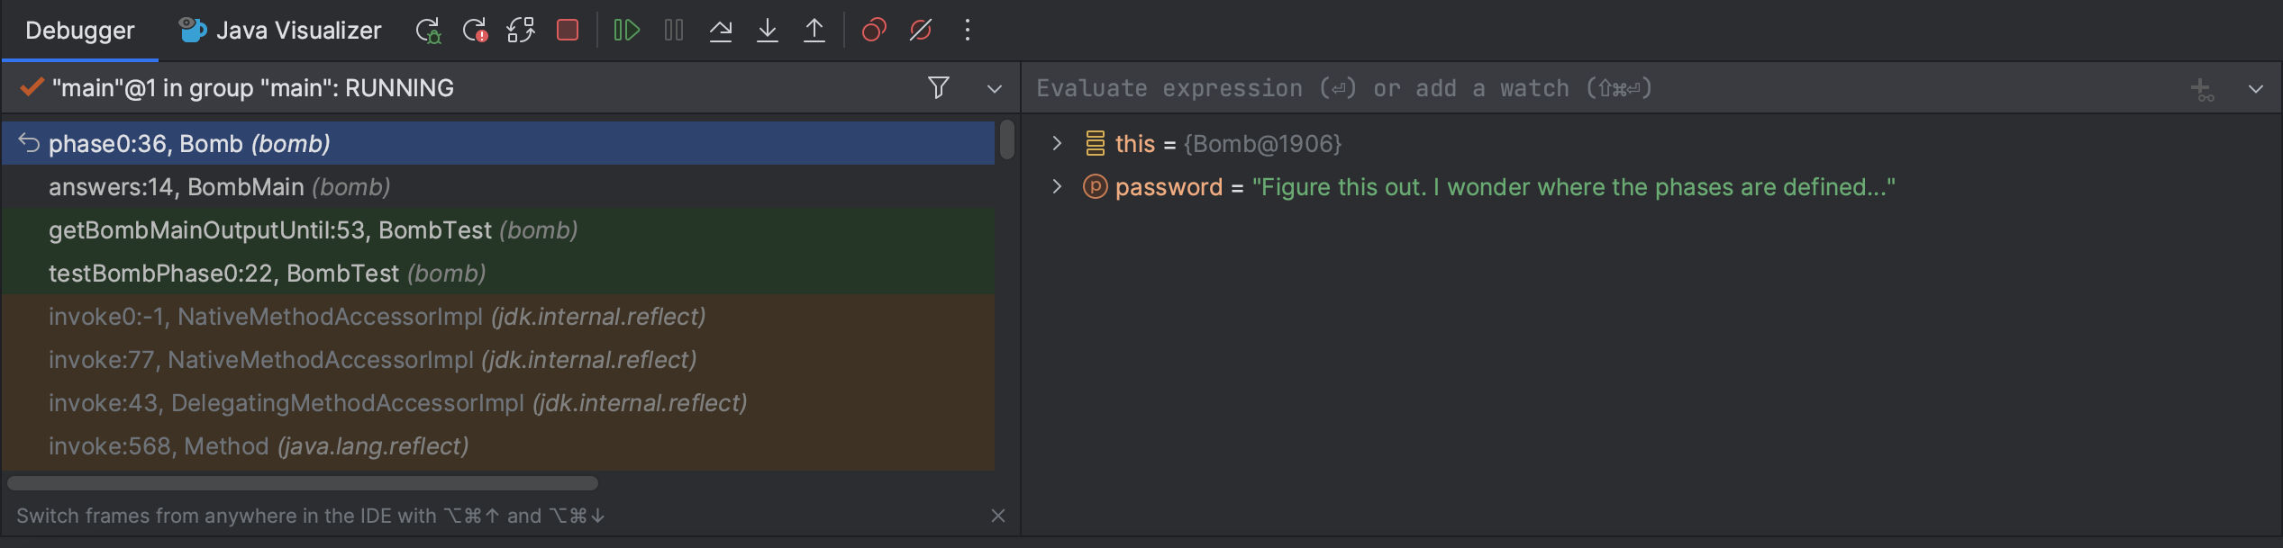Viewport: 2283px width, 548px height.
Task: Switch to the Java Visualizer tab
Action: click(279, 30)
